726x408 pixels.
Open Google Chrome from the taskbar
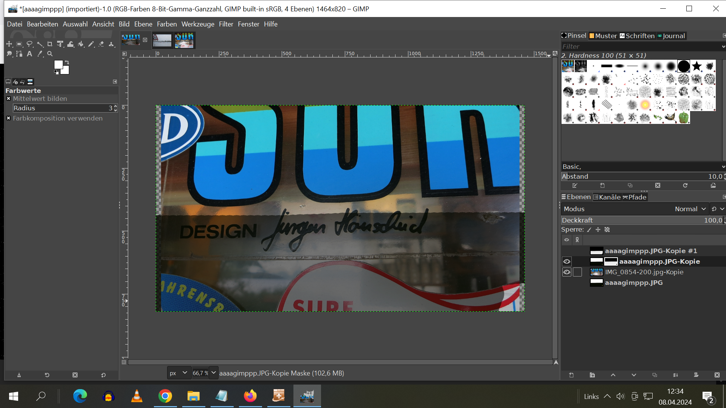(165, 396)
